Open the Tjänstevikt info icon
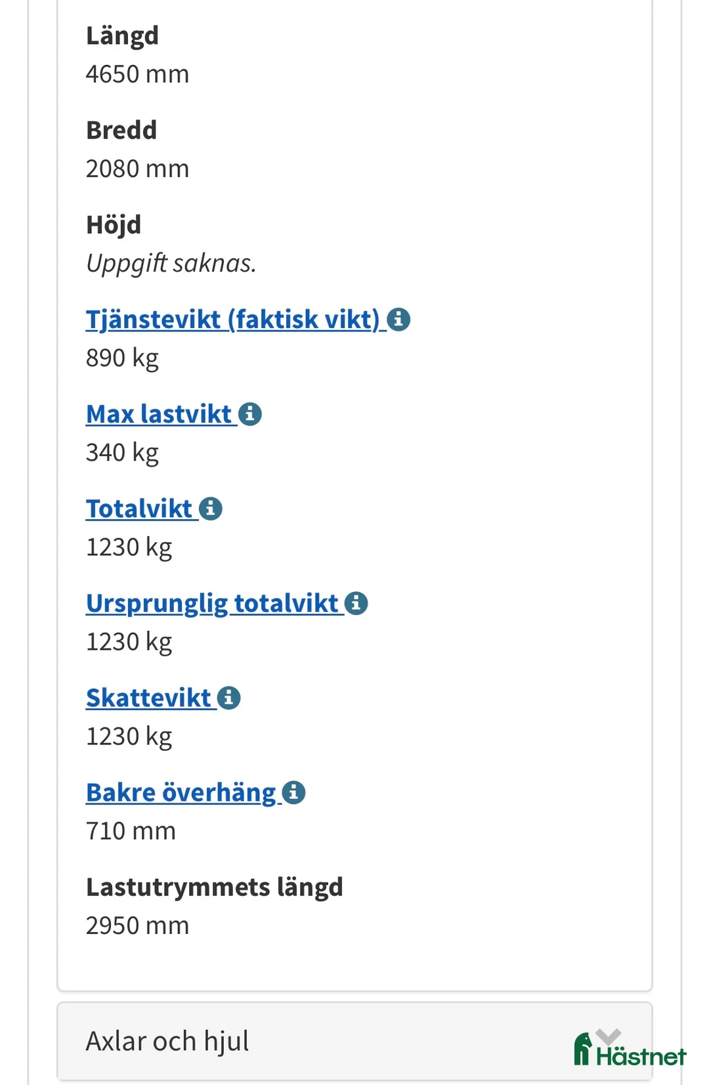Image resolution: width=709 pixels, height=1085 pixels. coord(399,320)
